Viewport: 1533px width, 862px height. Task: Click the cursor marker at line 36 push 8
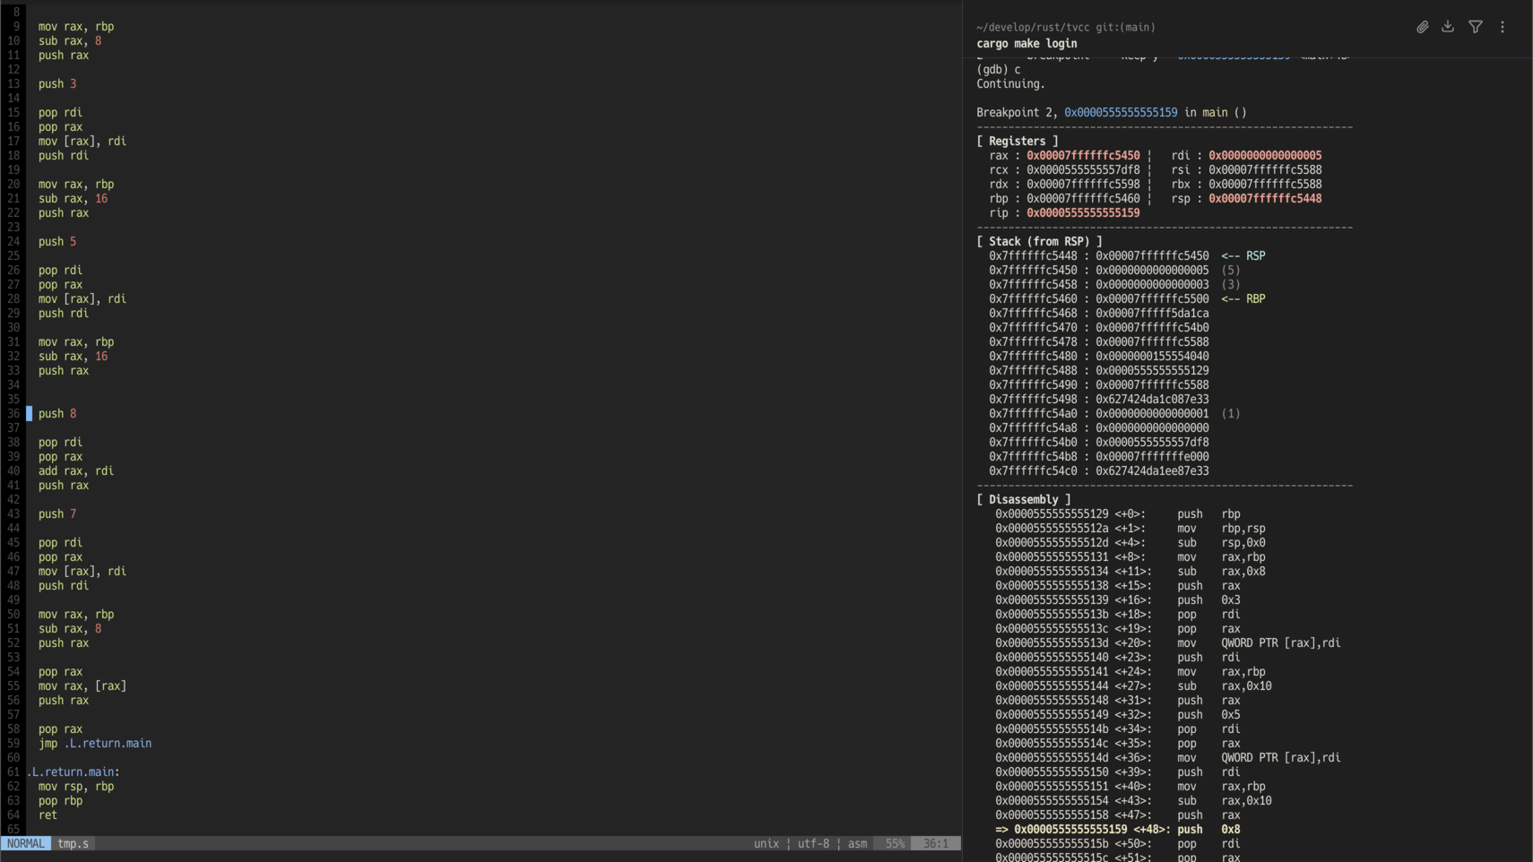click(x=30, y=413)
